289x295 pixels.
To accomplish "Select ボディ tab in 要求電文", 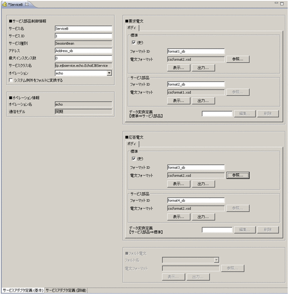I will click(132, 28).
